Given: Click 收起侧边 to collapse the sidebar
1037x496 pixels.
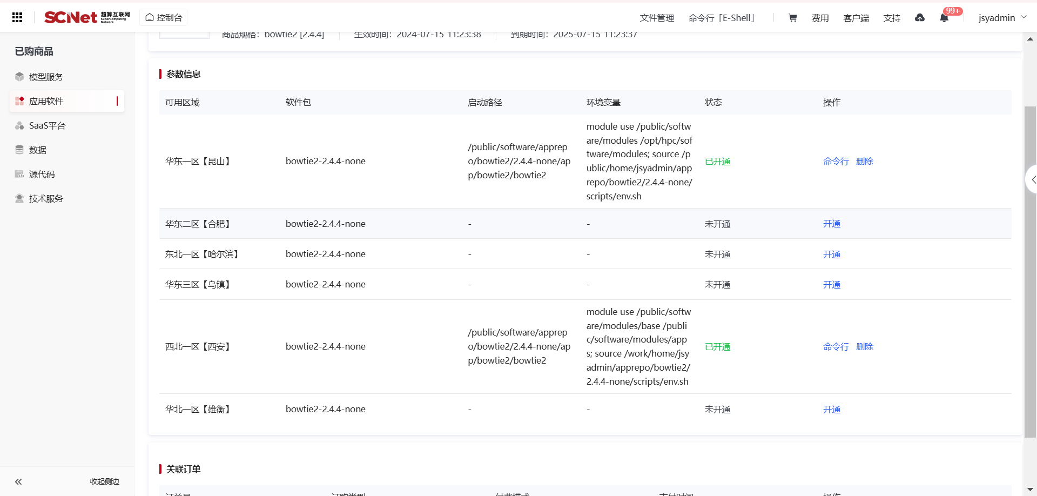Looking at the screenshot, I should pyautogui.click(x=104, y=481).
